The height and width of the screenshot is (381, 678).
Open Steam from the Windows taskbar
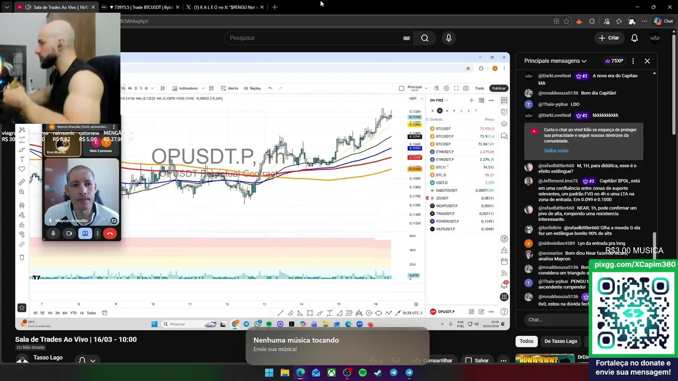coord(378,373)
